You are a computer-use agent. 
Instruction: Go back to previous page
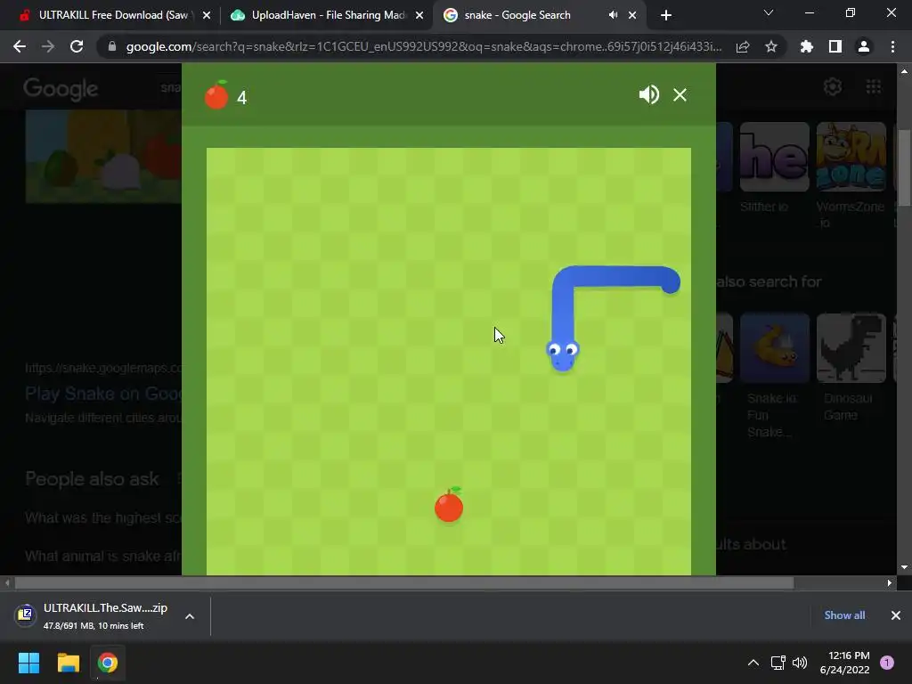20,46
